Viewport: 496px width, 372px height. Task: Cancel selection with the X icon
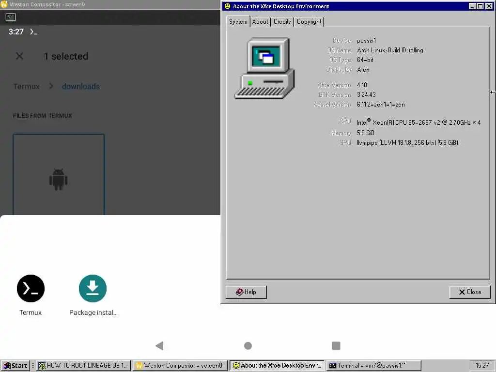click(19, 56)
